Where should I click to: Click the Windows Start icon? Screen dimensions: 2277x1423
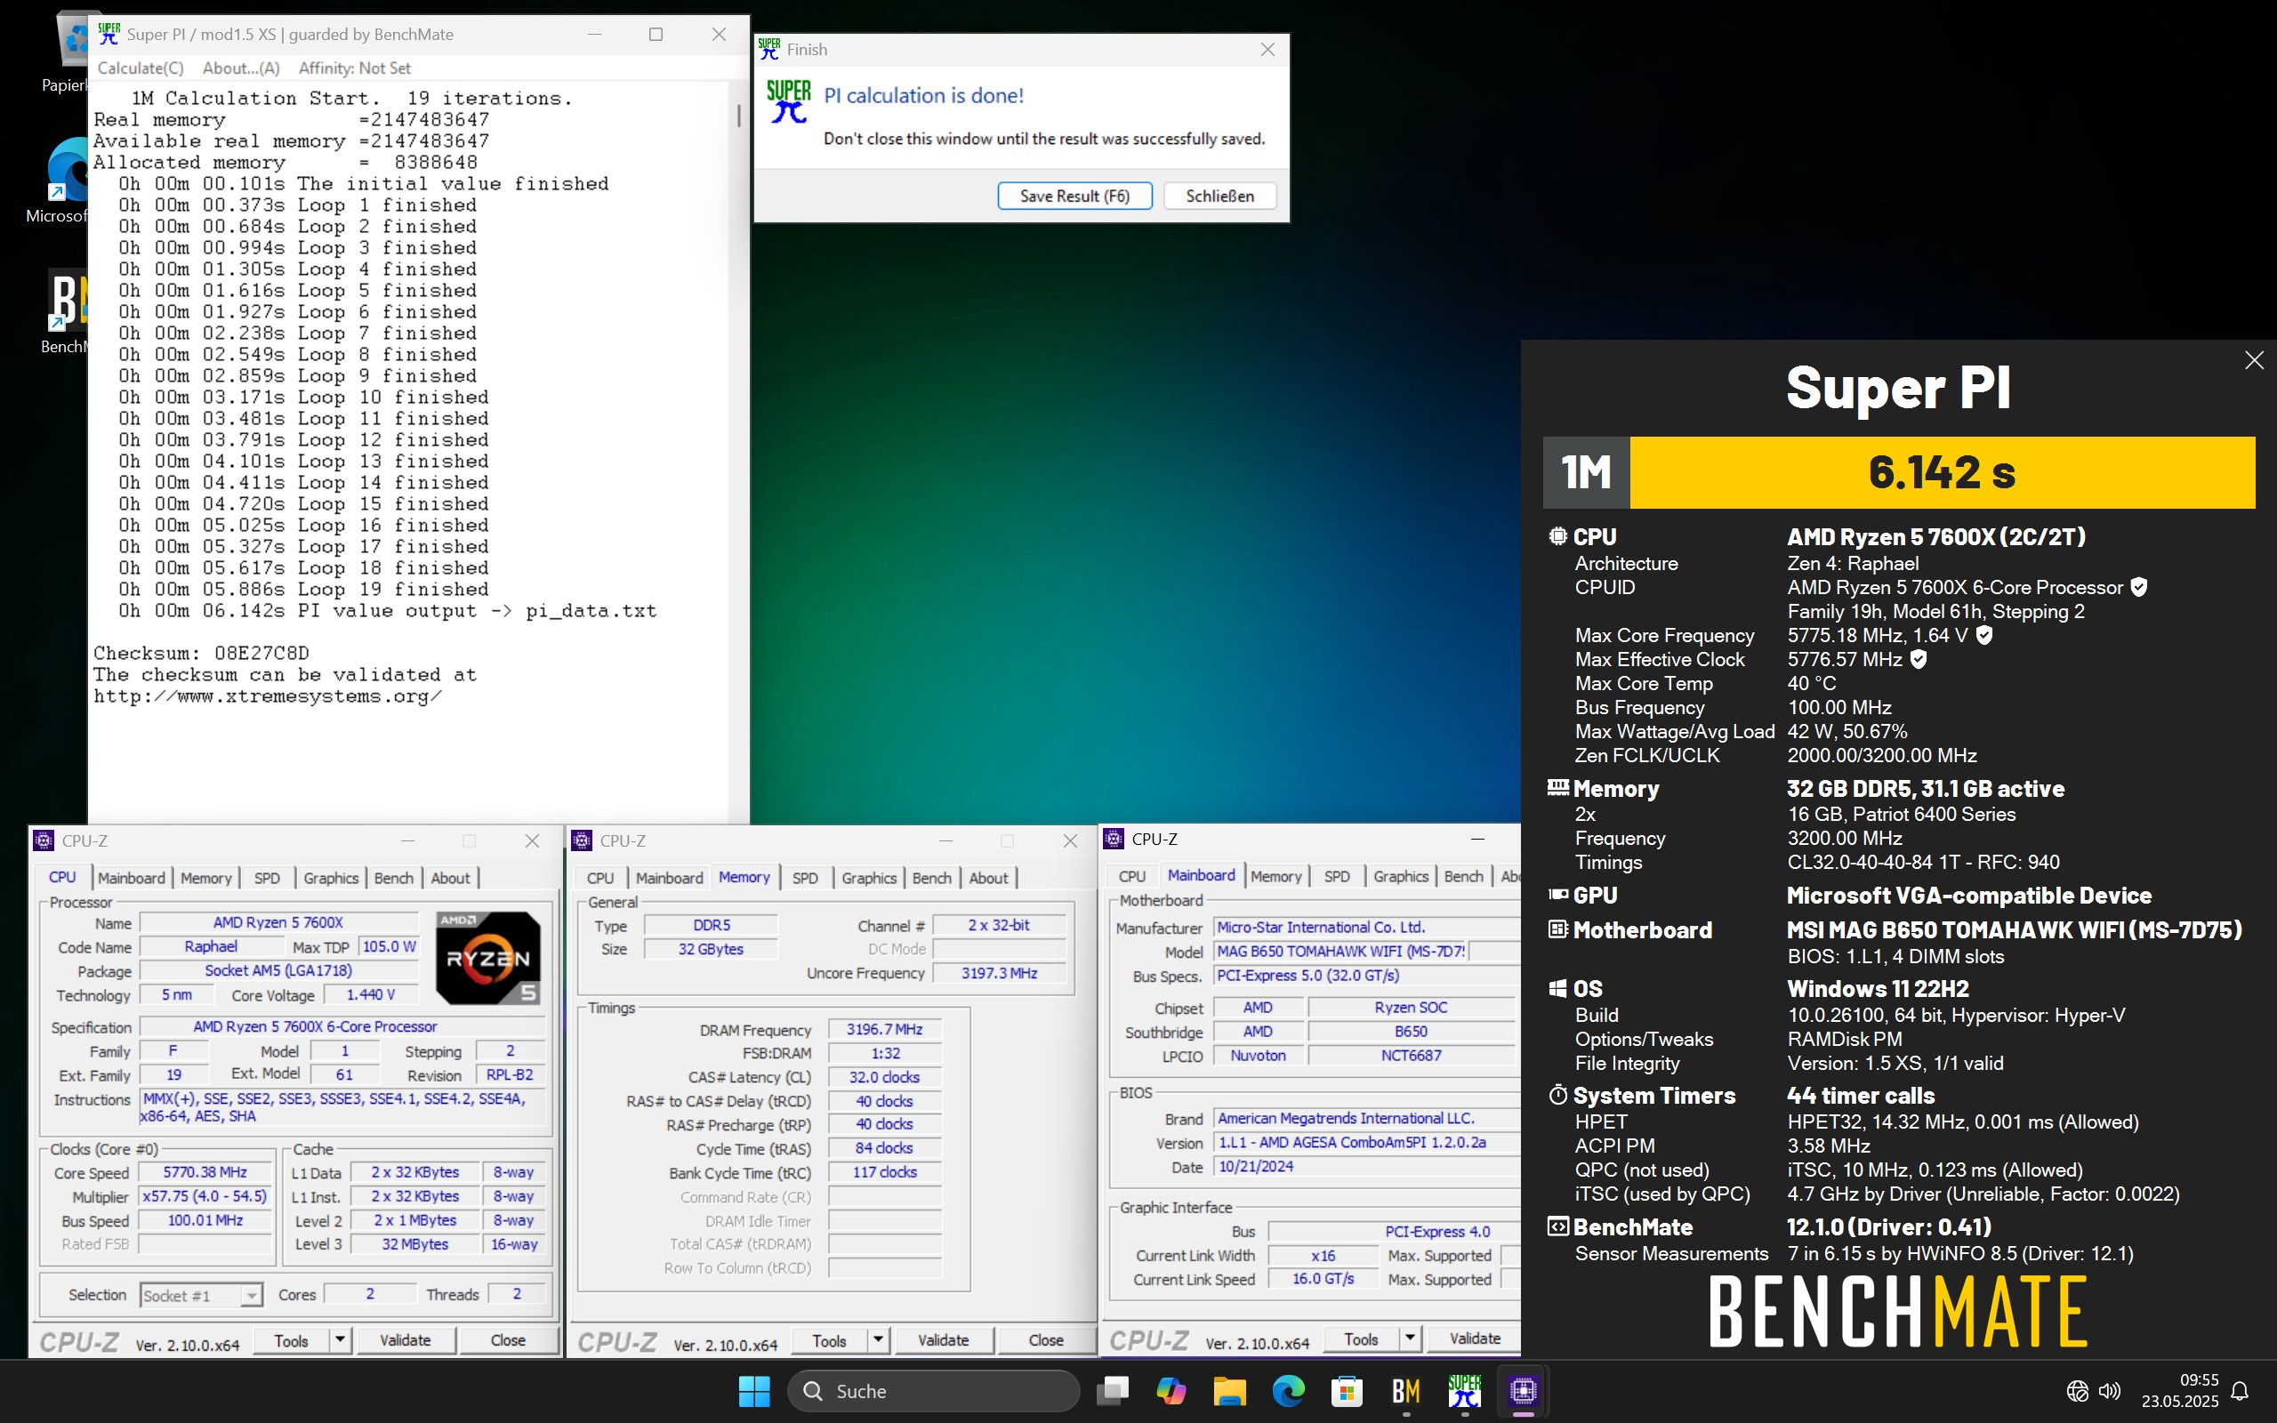pos(753,1390)
